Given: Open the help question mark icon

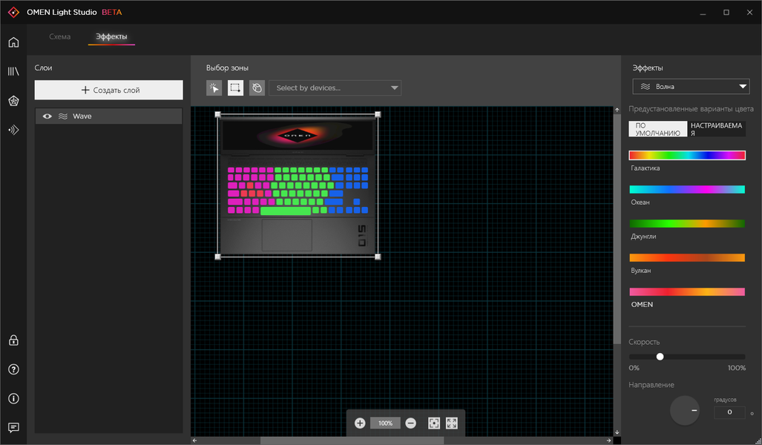Looking at the screenshot, I should pyautogui.click(x=13, y=369).
